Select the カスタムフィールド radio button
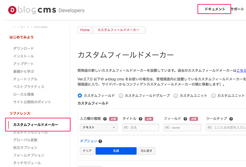Screen dimensions: 246x167 coord(80,96)
